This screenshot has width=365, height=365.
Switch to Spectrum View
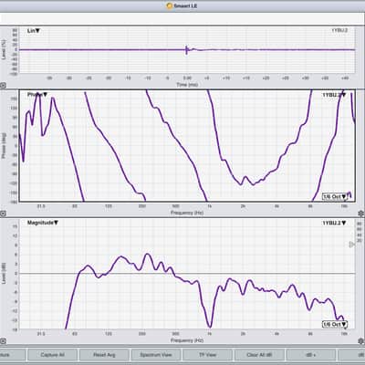(156, 355)
